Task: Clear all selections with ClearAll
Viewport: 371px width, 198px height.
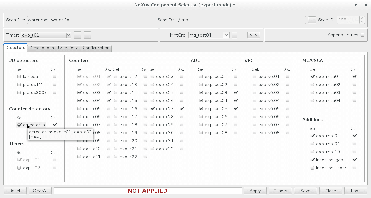Action: coord(40,191)
